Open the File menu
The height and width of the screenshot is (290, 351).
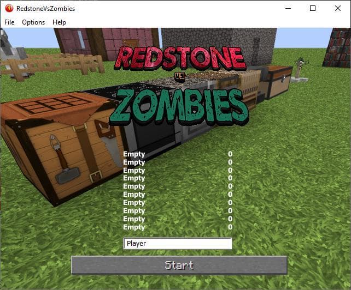tap(9, 22)
